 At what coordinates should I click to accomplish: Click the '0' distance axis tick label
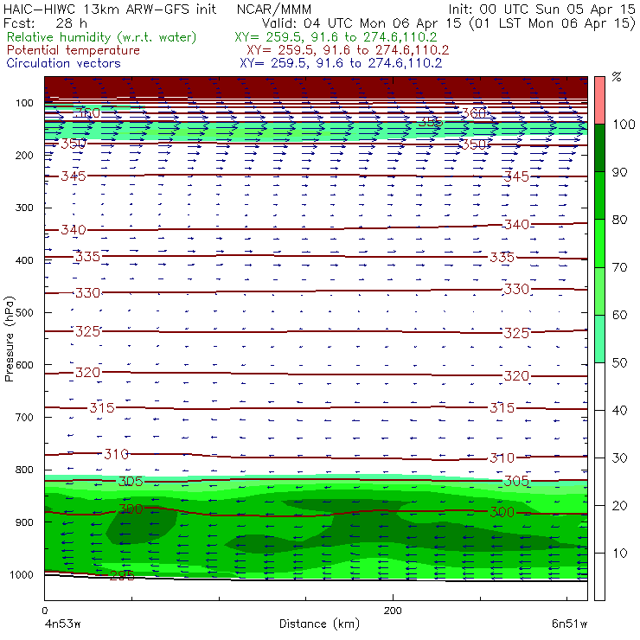(x=44, y=611)
